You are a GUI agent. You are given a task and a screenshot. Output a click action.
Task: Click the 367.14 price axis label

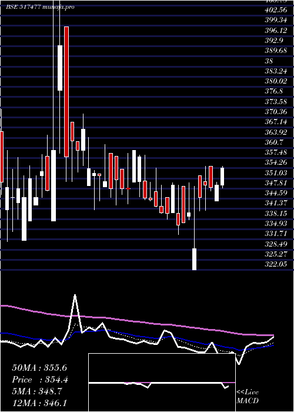[x=276, y=122]
